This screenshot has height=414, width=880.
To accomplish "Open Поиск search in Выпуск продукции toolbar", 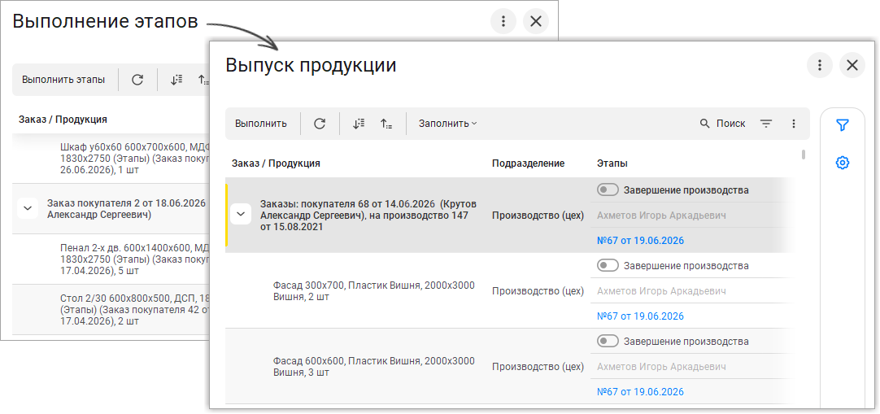I will click(723, 124).
